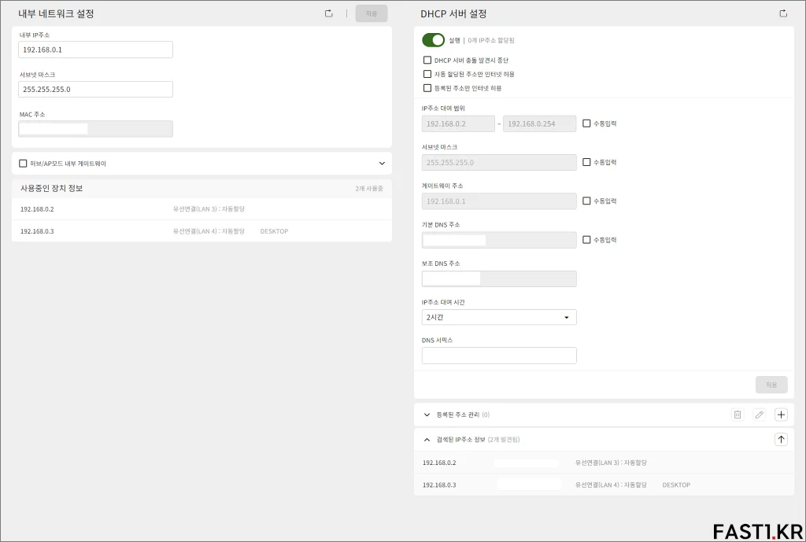Screen dimensions: 806x542
Task: Click refresh icon in DHCP 서버 설정 header
Action: [783, 14]
